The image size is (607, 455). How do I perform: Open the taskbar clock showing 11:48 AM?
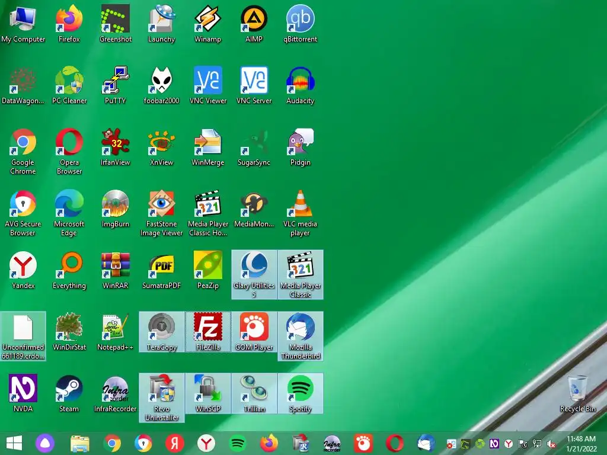click(581, 444)
